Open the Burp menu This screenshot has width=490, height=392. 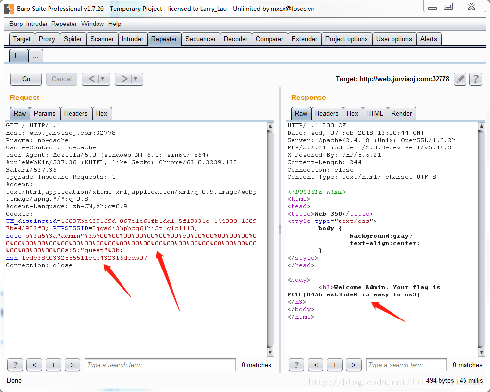tap(16, 24)
